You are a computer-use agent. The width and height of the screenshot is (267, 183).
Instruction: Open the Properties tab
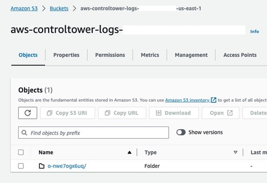(66, 55)
